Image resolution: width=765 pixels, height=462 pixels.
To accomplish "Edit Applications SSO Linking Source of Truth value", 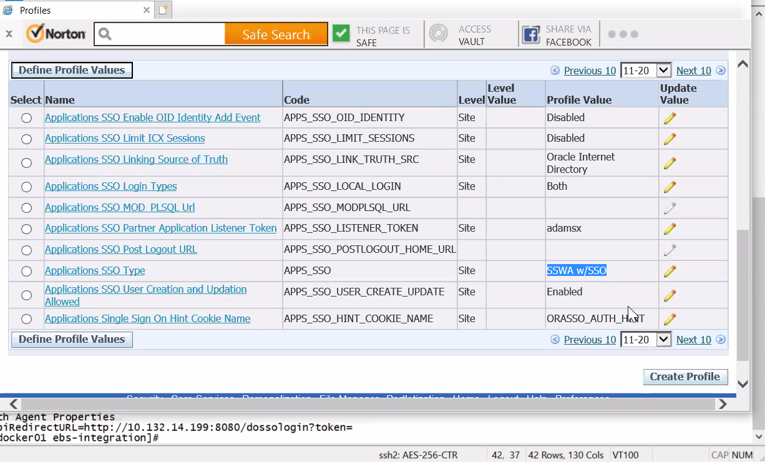I will click(x=669, y=163).
